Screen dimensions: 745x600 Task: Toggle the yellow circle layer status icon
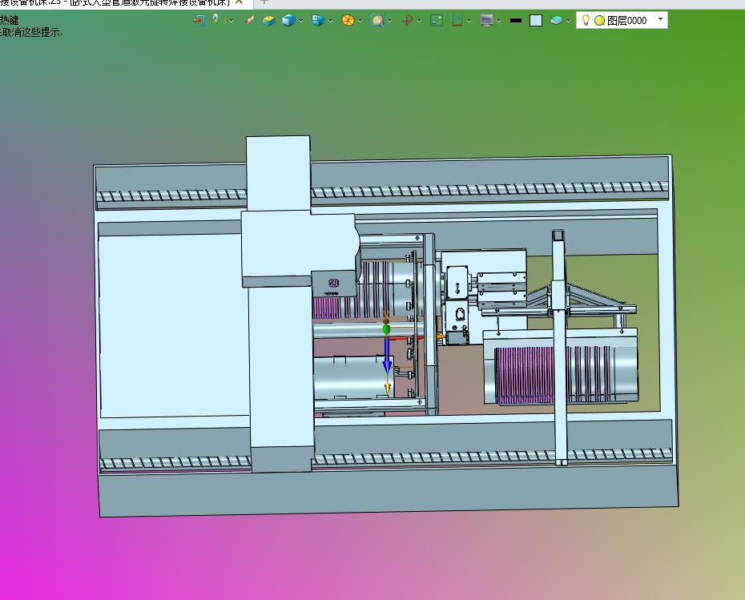pyautogui.click(x=600, y=21)
